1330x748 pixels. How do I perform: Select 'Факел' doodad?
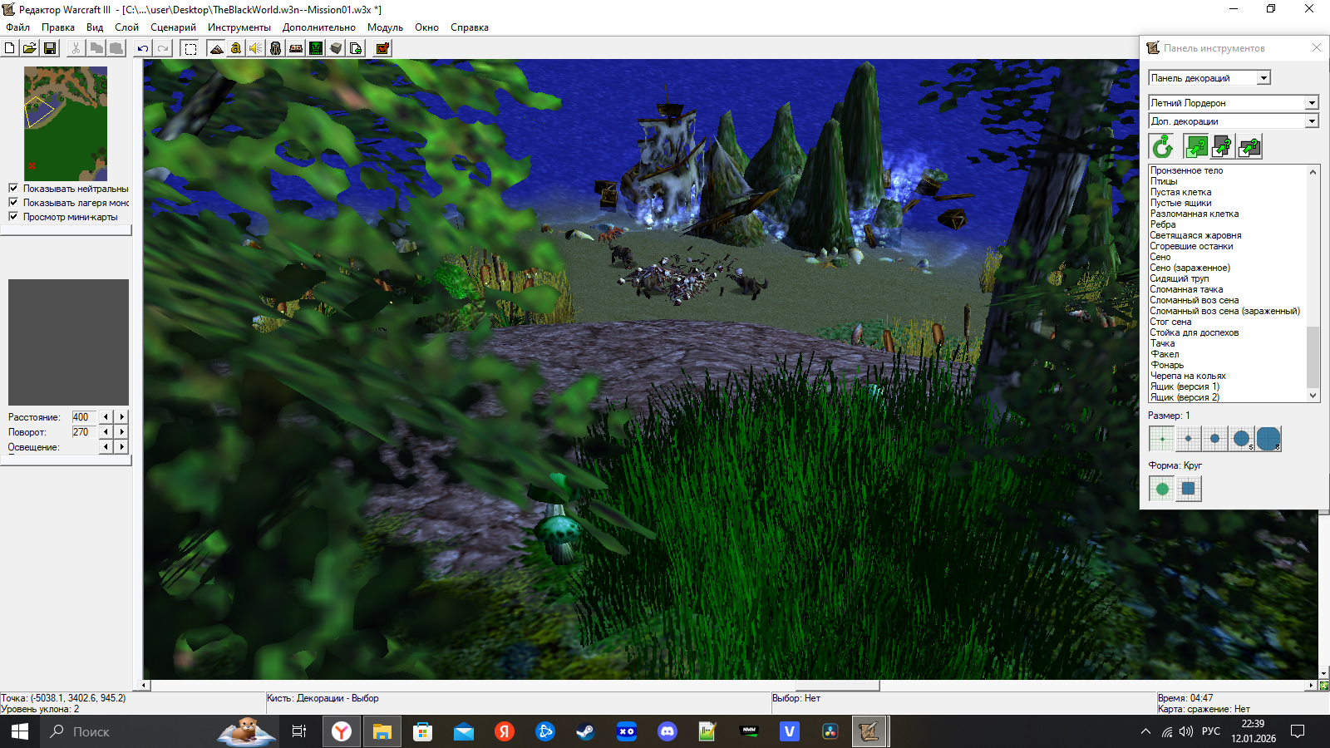tap(1165, 354)
